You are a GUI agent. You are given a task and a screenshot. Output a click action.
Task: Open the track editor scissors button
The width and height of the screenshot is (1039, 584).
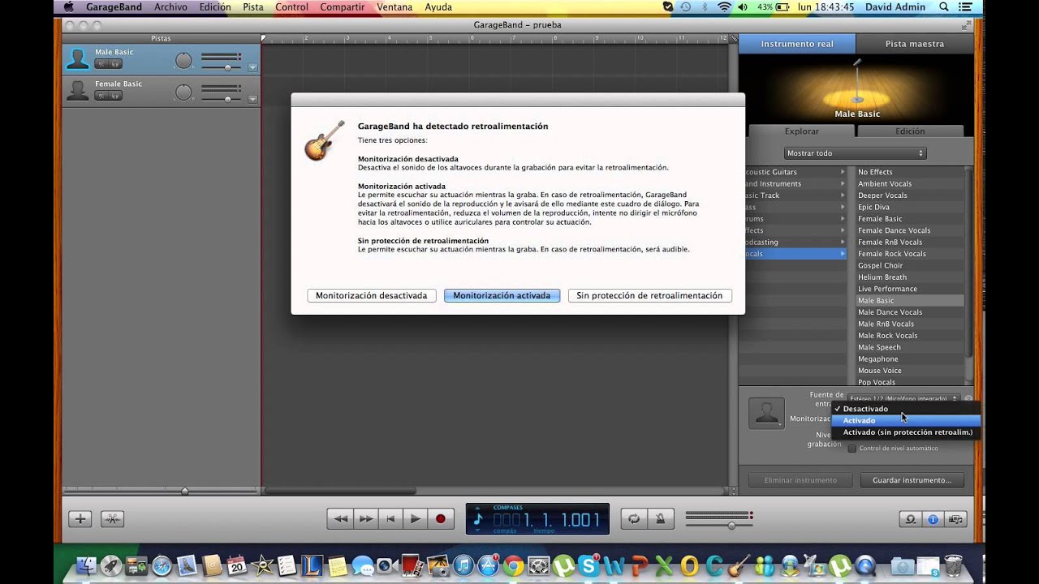pyautogui.click(x=113, y=519)
